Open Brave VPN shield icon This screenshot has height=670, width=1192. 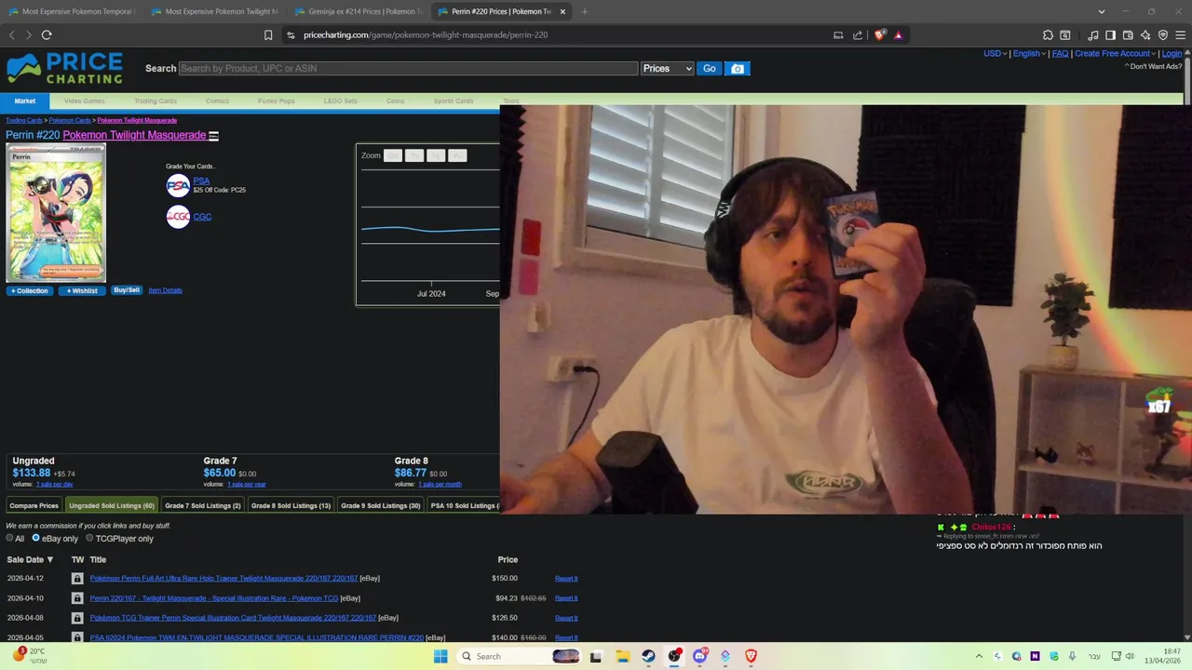pos(1163,35)
